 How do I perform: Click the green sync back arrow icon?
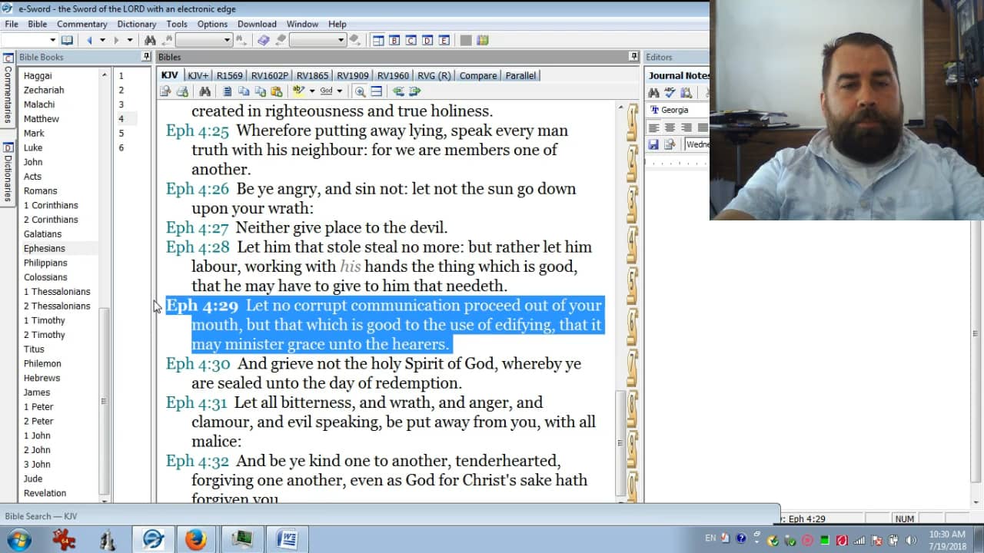click(x=398, y=91)
